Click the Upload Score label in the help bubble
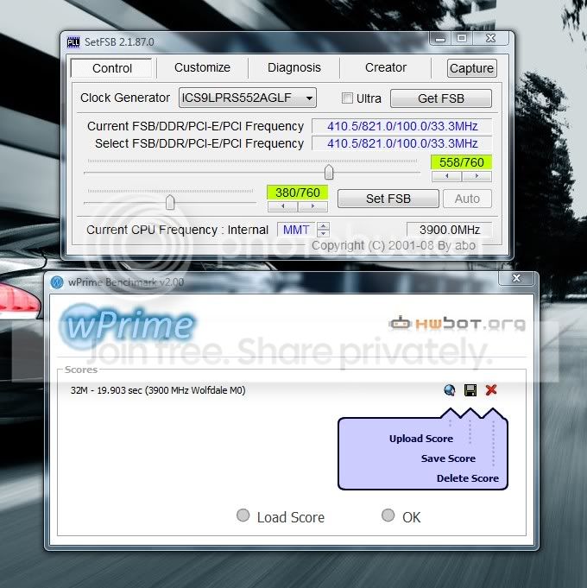The width and height of the screenshot is (587, 588). point(421,439)
